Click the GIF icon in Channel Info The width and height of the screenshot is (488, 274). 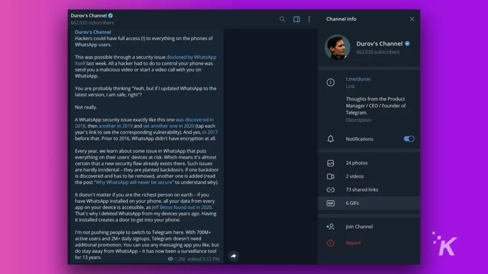click(331, 203)
